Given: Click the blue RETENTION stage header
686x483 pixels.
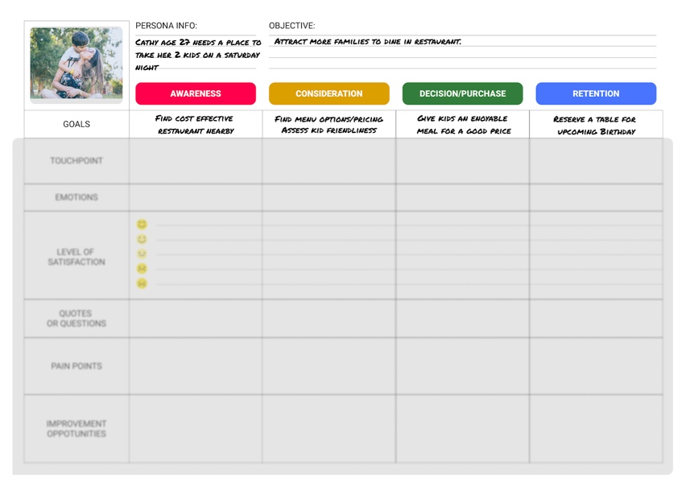Looking at the screenshot, I should tap(596, 93).
